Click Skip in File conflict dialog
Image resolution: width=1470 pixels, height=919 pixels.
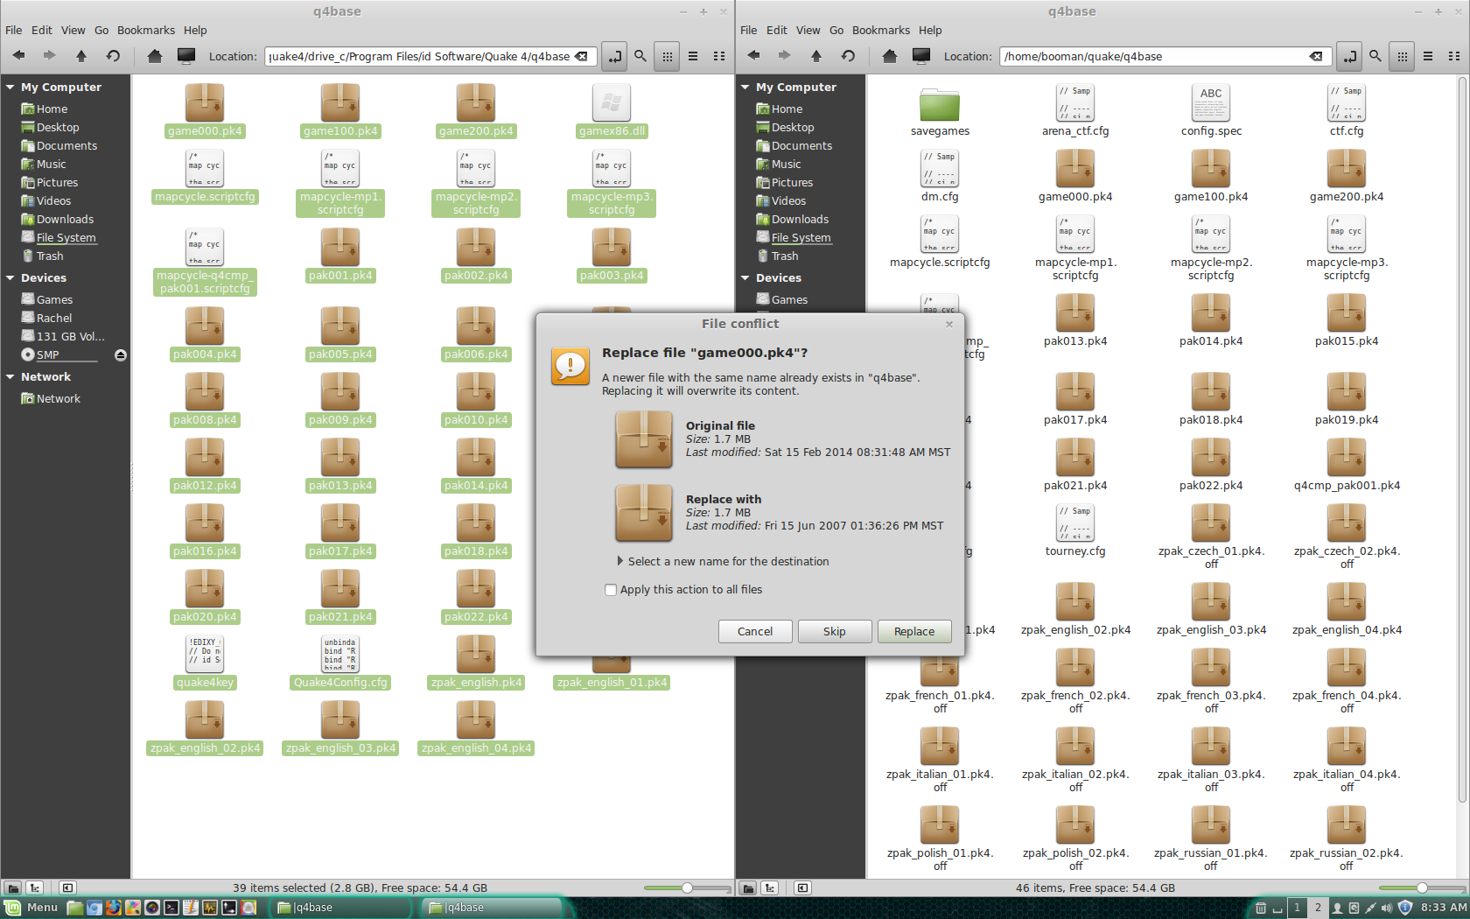835,632
